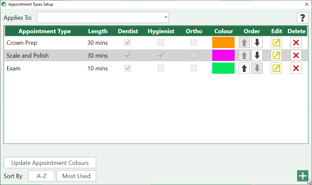Viewport: 312px width, 185px height.
Task: Click the Appointment Type column header
Action: pos(45,31)
